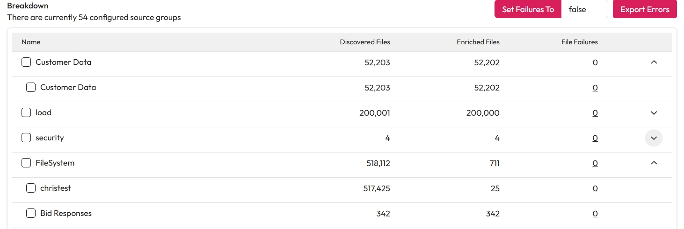Check the Bid Responses checkbox

coord(31,214)
